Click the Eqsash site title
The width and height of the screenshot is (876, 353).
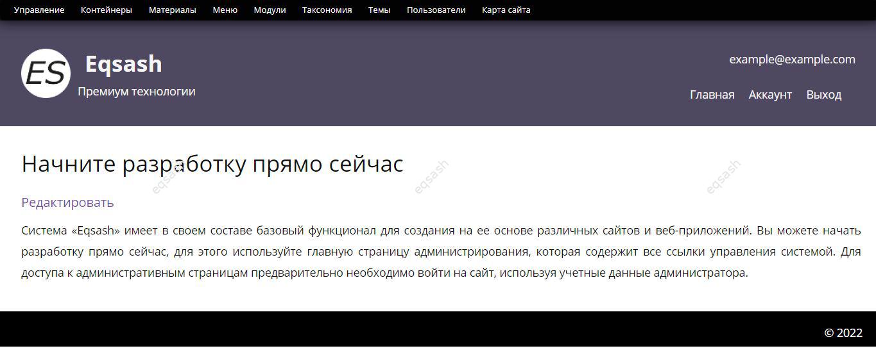[123, 64]
